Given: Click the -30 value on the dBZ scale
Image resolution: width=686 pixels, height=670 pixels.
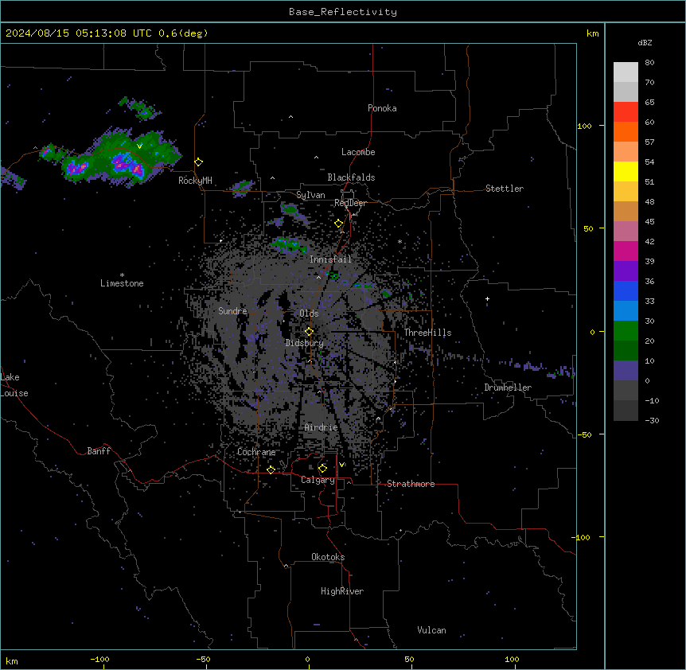Looking at the screenshot, I should 652,420.
